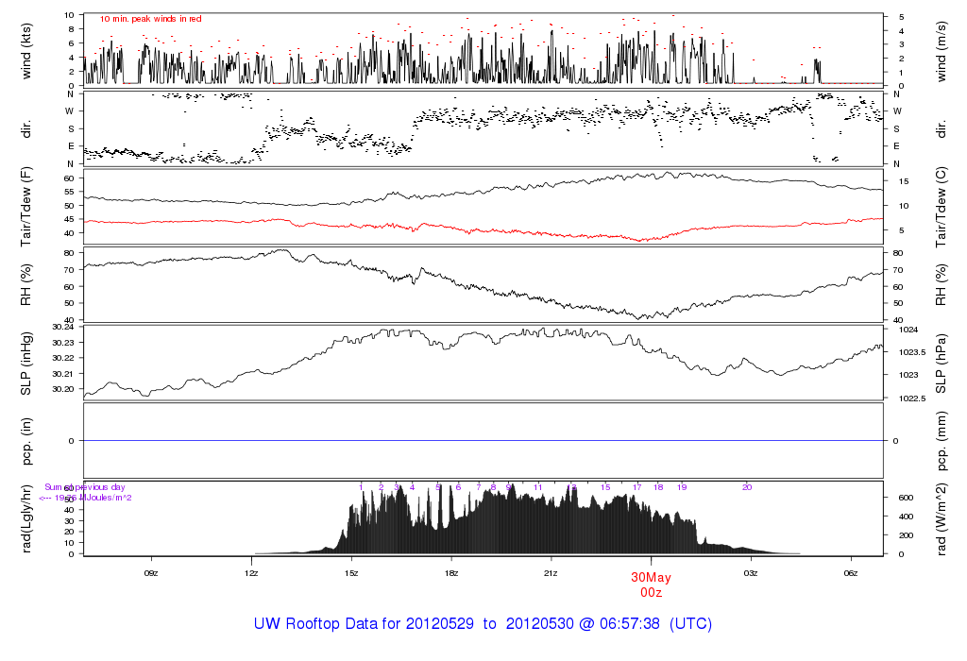Click the 'pcp. (in)' axis label

(25, 442)
